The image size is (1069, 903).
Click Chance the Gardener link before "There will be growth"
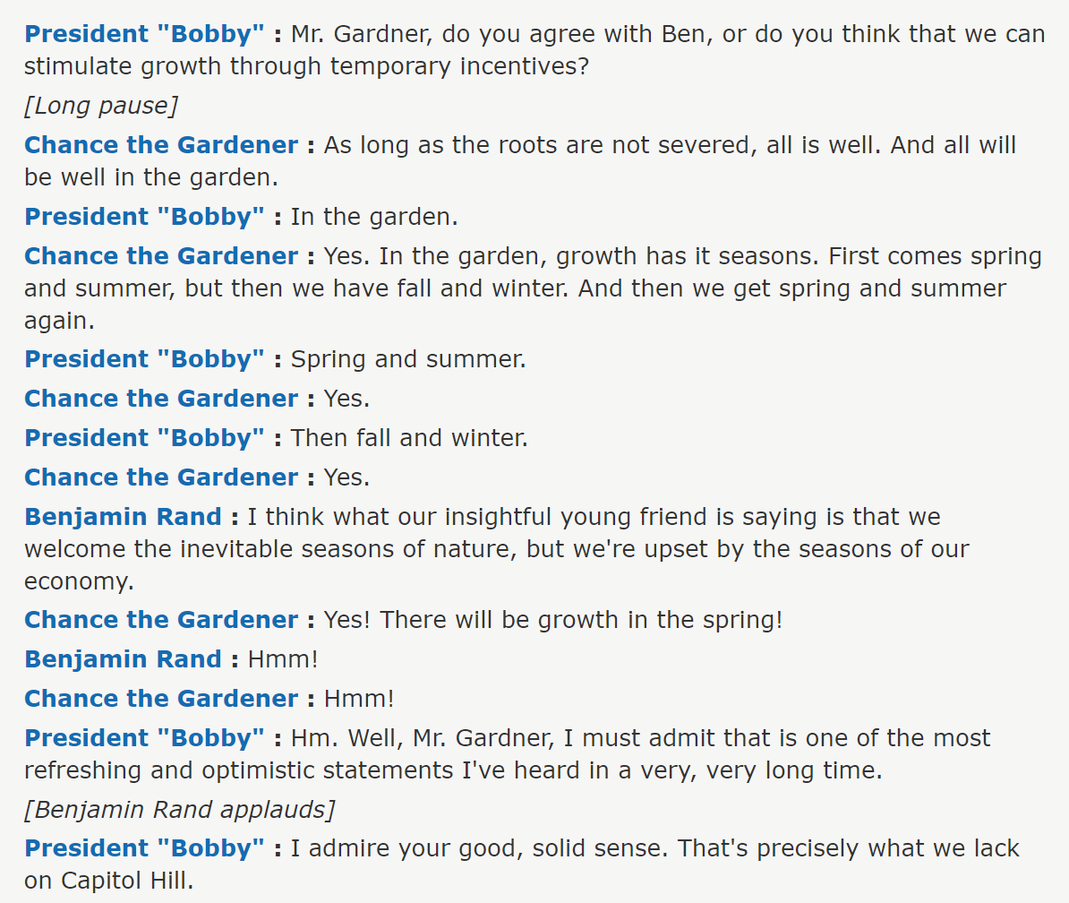161,619
